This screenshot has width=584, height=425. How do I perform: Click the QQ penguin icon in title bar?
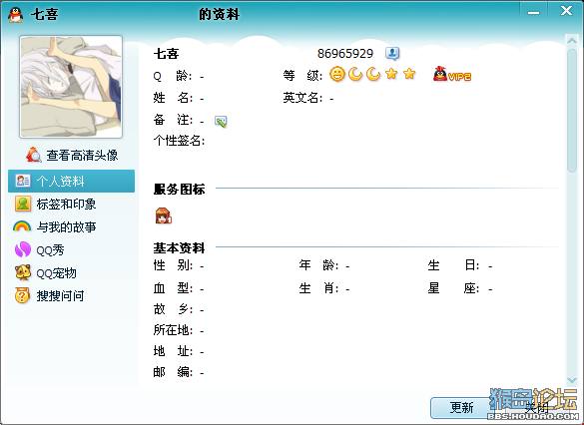(15, 15)
